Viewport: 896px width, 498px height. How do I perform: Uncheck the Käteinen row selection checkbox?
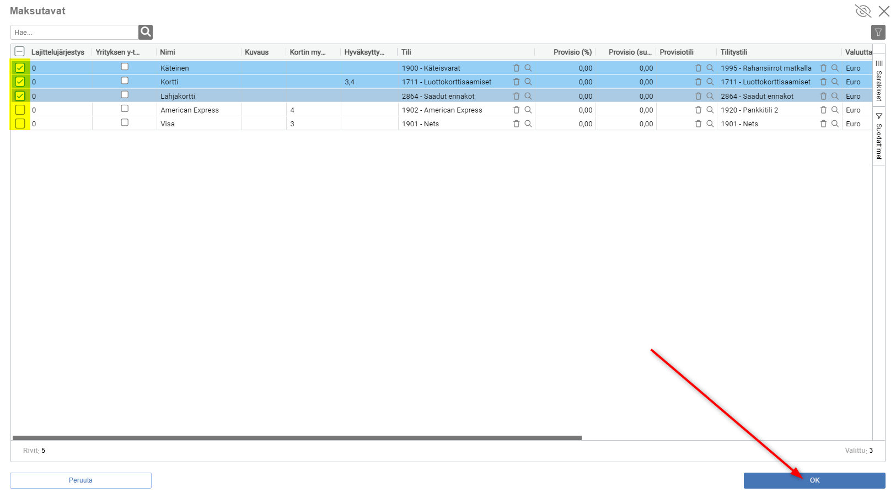pyautogui.click(x=20, y=68)
